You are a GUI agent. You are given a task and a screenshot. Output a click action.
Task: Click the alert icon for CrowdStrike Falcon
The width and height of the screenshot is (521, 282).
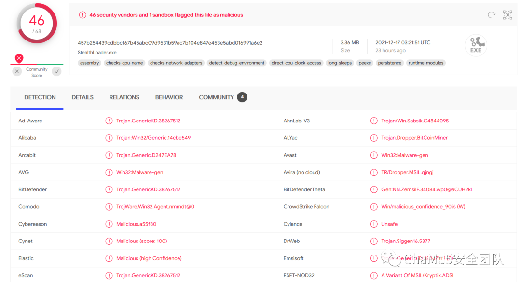tap(374, 207)
